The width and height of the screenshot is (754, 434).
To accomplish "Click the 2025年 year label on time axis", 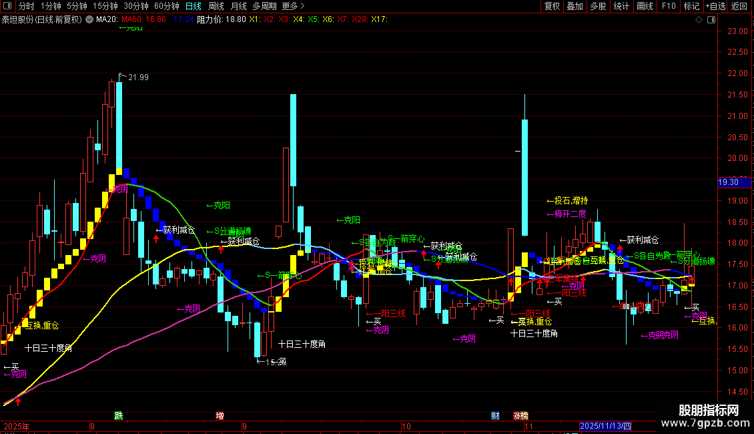I will pos(17,426).
